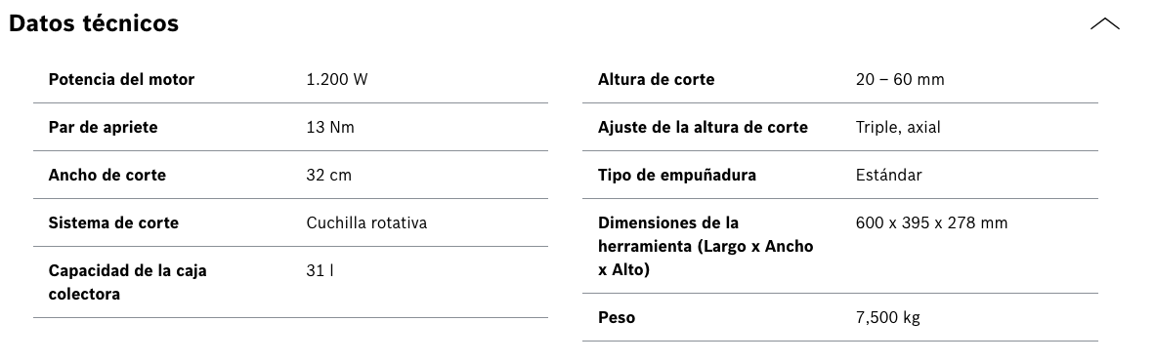Collapse the Datos técnicos section chevron
The width and height of the screenshot is (1155, 362).
click(x=1104, y=23)
